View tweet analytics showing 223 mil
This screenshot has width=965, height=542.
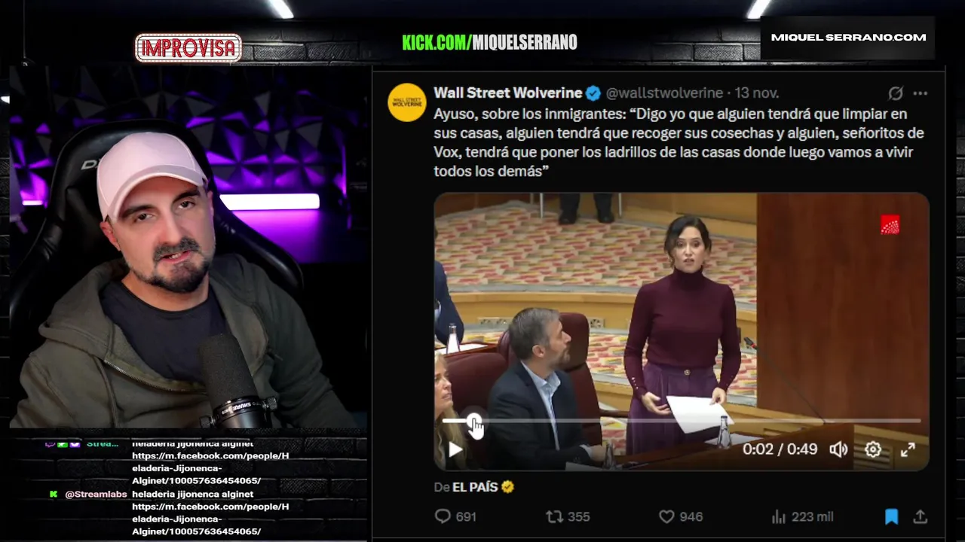801,516
